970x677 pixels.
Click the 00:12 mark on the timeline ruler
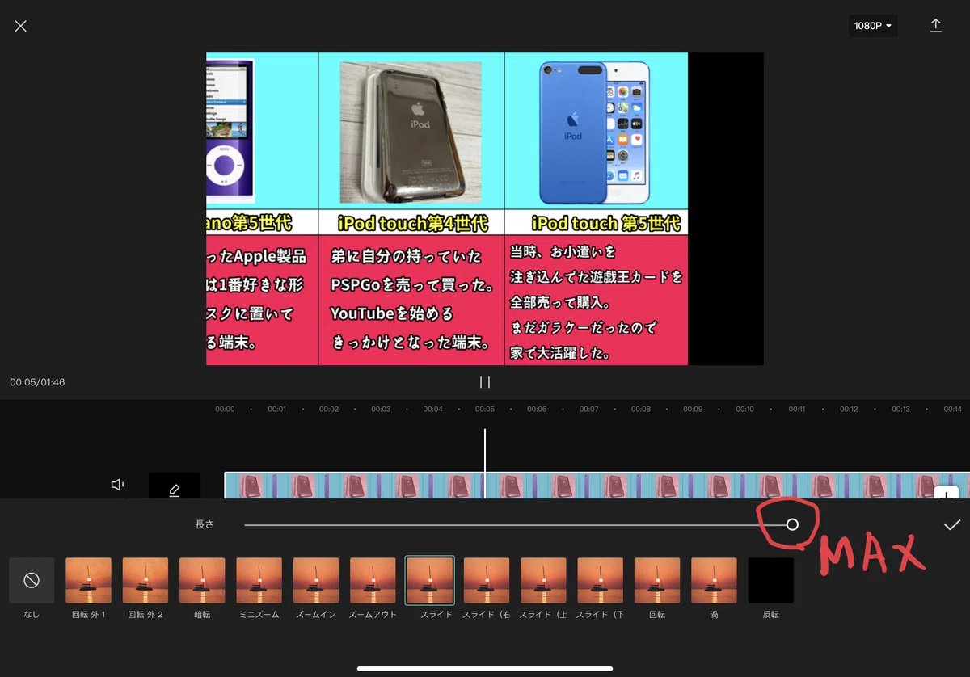click(849, 410)
